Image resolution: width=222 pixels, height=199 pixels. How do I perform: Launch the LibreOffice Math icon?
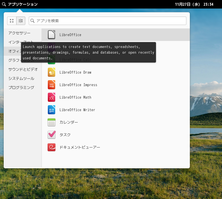tap(52, 97)
